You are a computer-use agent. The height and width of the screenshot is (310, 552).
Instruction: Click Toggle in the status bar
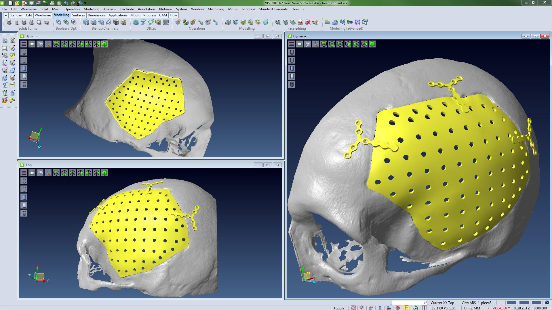click(339, 308)
